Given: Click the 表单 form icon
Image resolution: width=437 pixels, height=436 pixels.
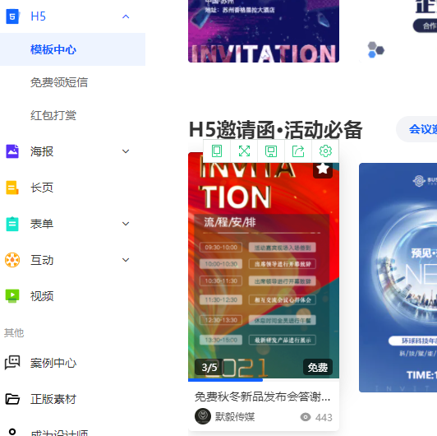Looking at the screenshot, I should [12, 224].
